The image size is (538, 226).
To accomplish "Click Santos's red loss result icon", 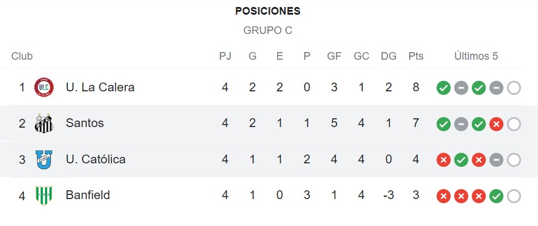I will pyautogui.click(x=496, y=124).
